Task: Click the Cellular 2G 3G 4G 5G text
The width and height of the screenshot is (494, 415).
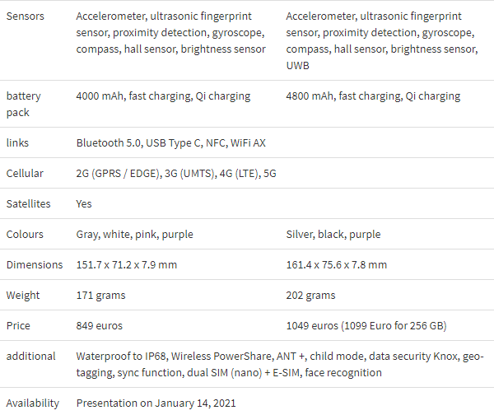Action: 176,173
